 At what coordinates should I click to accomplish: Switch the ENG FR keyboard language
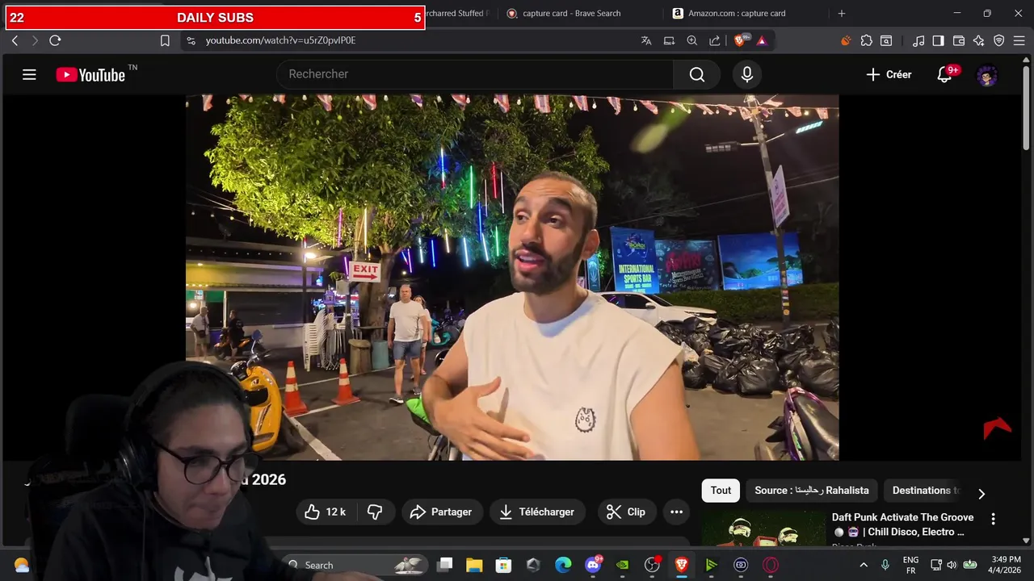click(x=910, y=565)
